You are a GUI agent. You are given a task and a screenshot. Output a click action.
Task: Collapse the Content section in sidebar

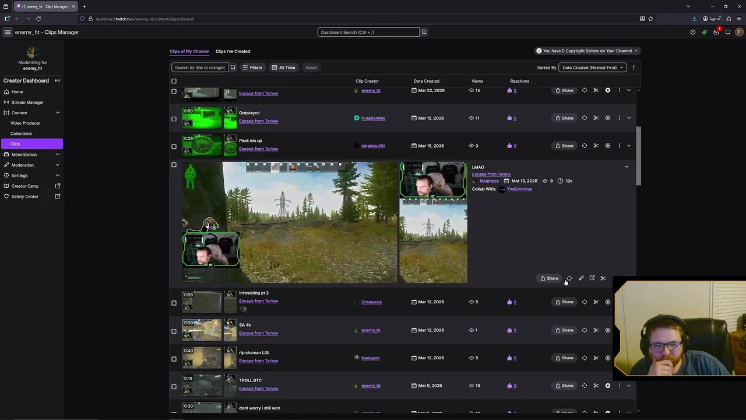point(57,113)
